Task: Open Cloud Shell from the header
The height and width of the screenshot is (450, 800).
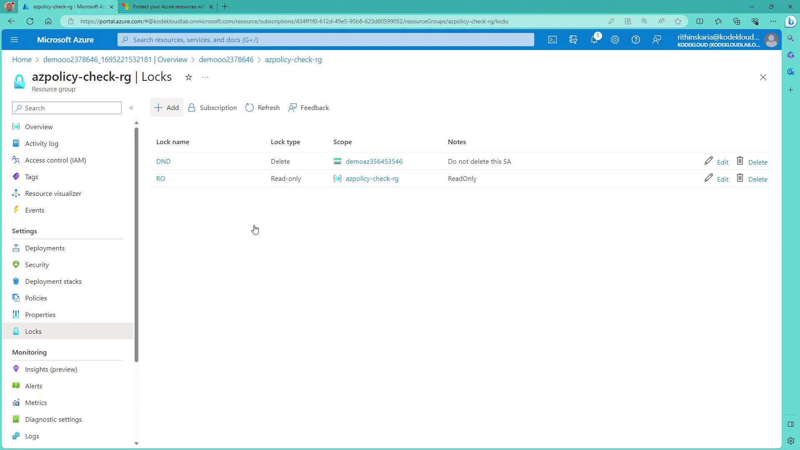Action: point(552,40)
